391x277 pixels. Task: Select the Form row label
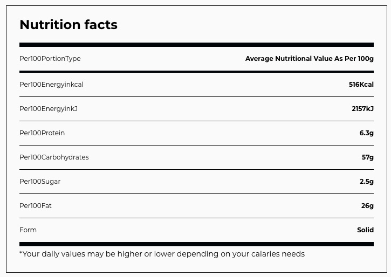click(28, 230)
